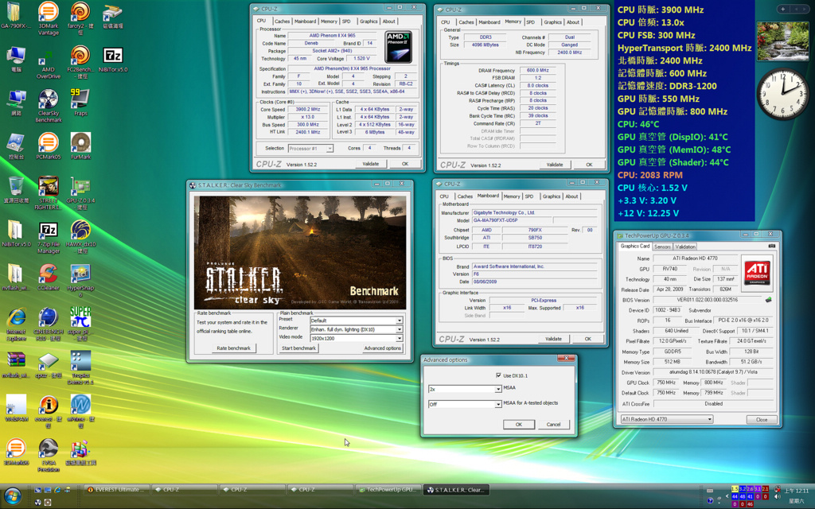Open the Validation tab in GPU-Z
The image size is (815, 509).
[685, 247]
